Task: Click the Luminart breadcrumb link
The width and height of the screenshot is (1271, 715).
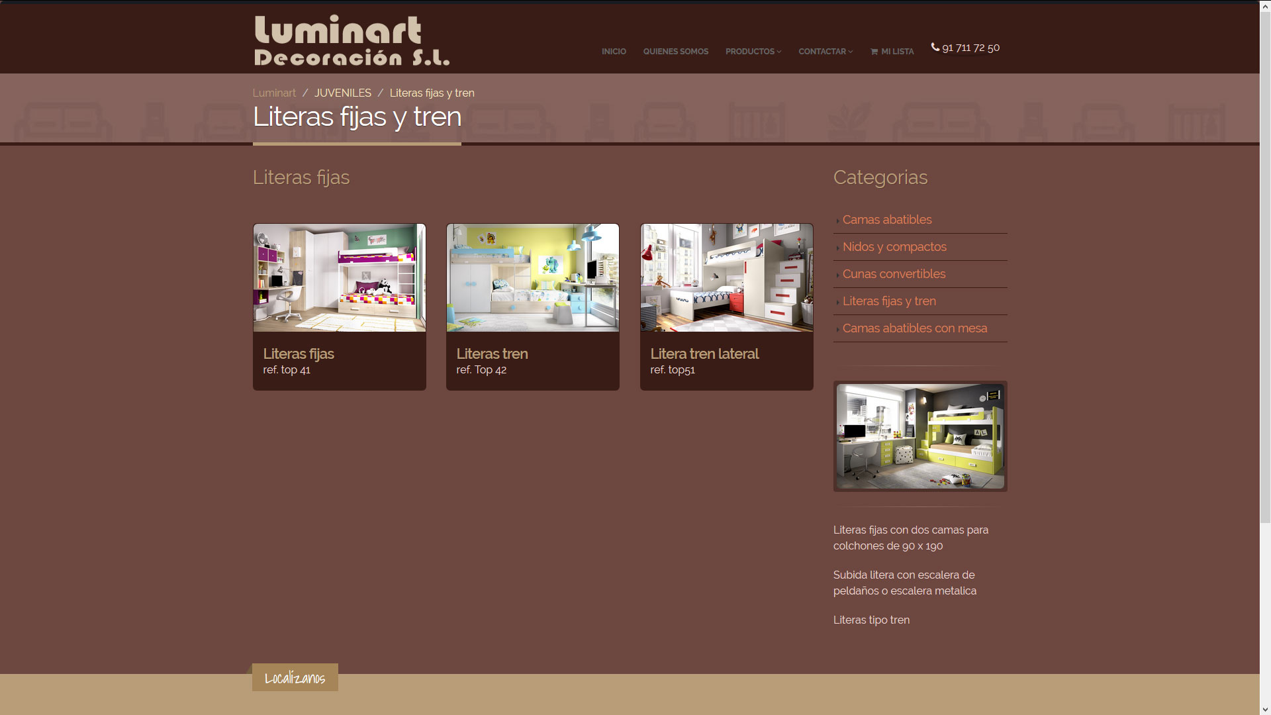Action: click(x=274, y=93)
